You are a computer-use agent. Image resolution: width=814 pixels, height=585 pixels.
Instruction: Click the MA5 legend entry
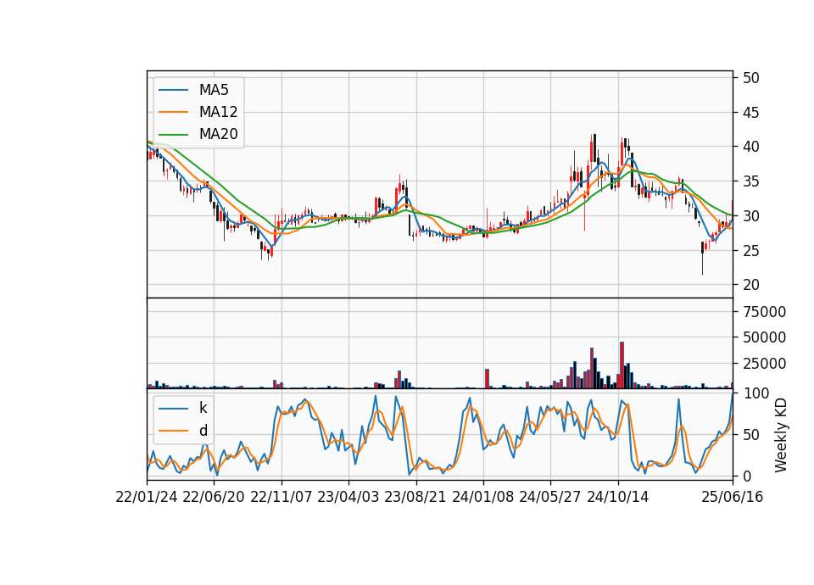198,90
